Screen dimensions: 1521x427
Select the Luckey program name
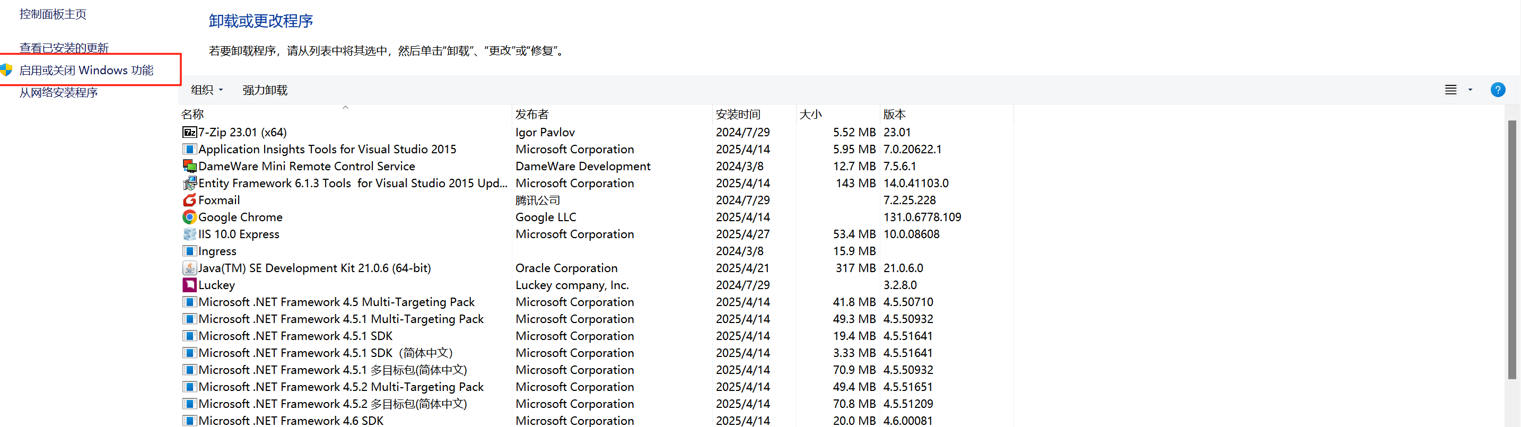[217, 285]
